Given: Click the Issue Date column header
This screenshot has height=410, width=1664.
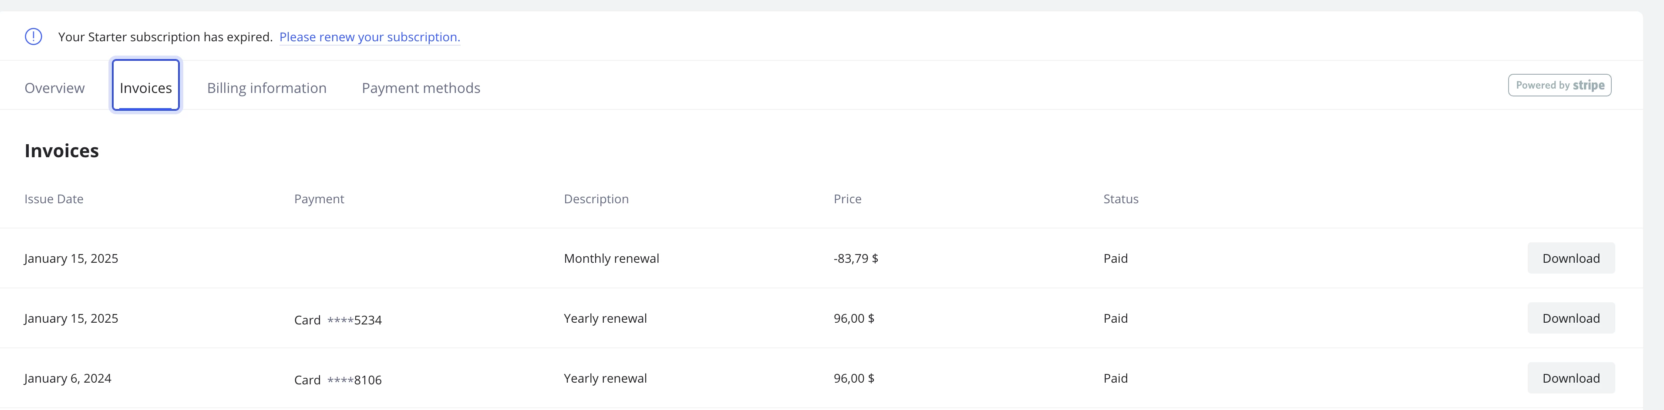Looking at the screenshot, I should coord(54,199).
